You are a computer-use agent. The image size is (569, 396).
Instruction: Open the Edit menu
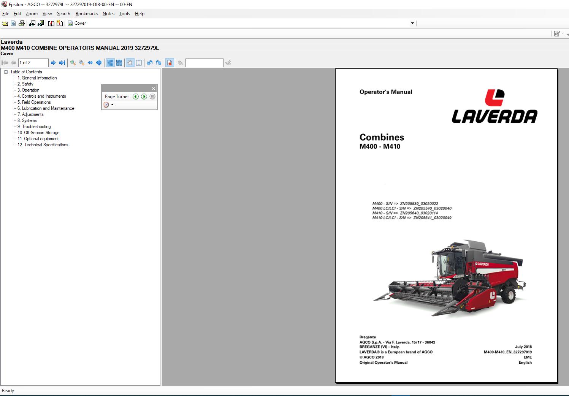(17, 14)
